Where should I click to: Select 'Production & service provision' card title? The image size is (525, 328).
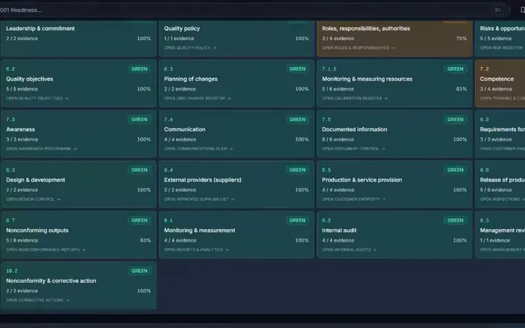361,180
